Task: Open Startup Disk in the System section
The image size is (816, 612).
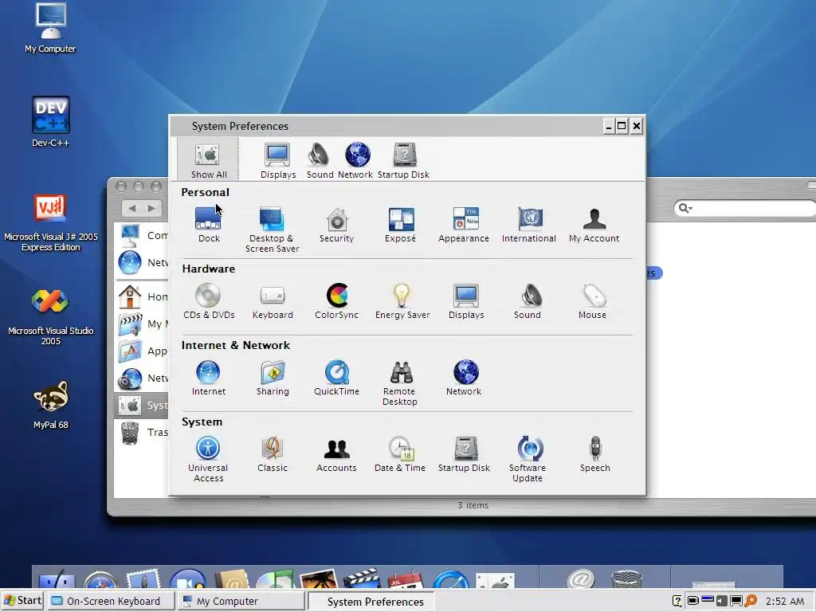Action: pyautogui.click(x=465, y=454)
